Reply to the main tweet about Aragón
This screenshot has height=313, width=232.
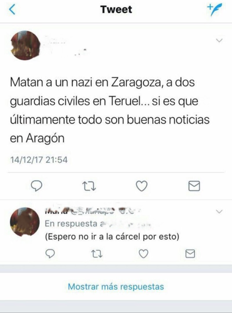click(37, 186)
